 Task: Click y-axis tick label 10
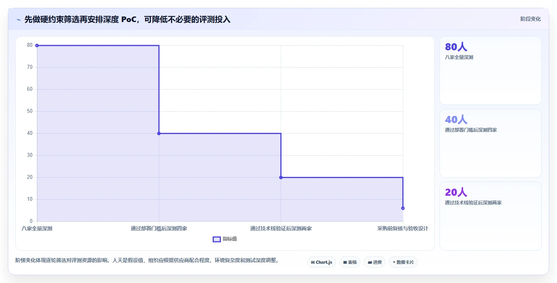(x=30, y=199)
